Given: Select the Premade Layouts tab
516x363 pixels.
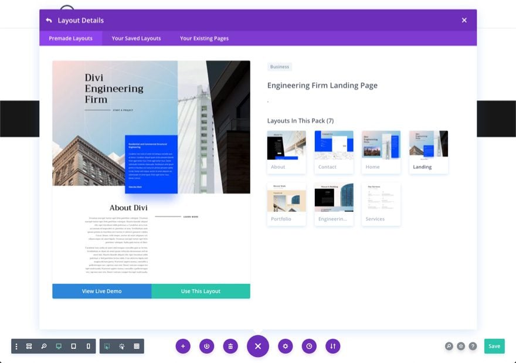Looking at the screenshot, I should tap(70, 39).
